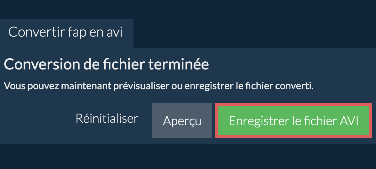Viewport: 376px width, 169px height.
Task: Click the Enregistrer le fichier AVI button
Action: tap(294, 120)
